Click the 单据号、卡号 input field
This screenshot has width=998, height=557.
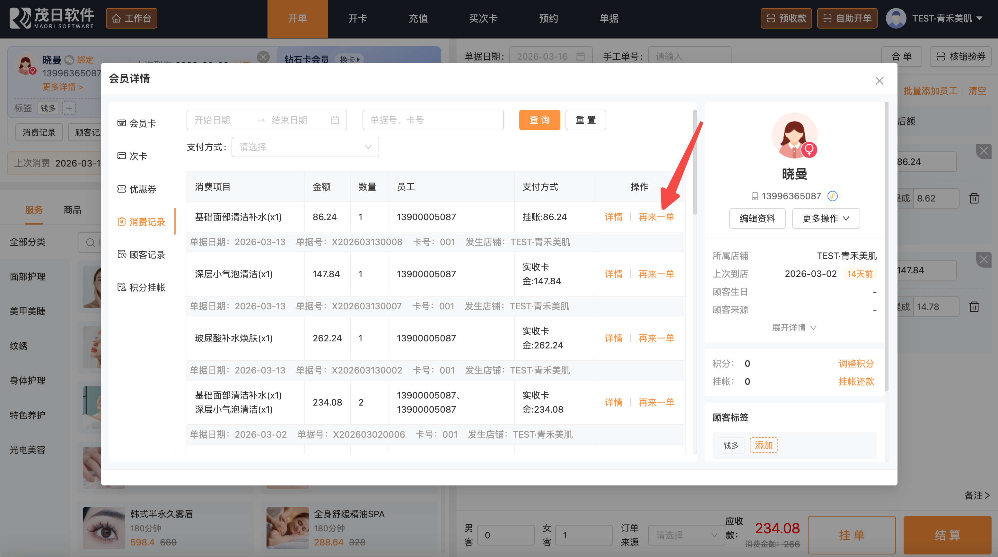point(433,120)
